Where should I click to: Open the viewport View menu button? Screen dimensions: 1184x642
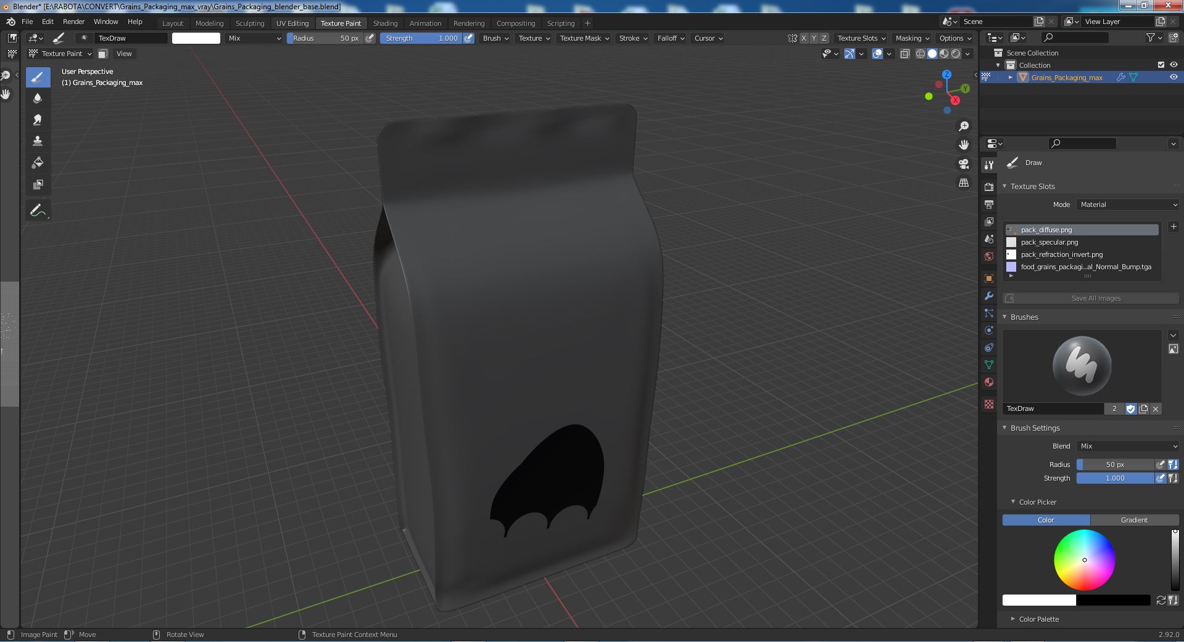pos(124,54)
